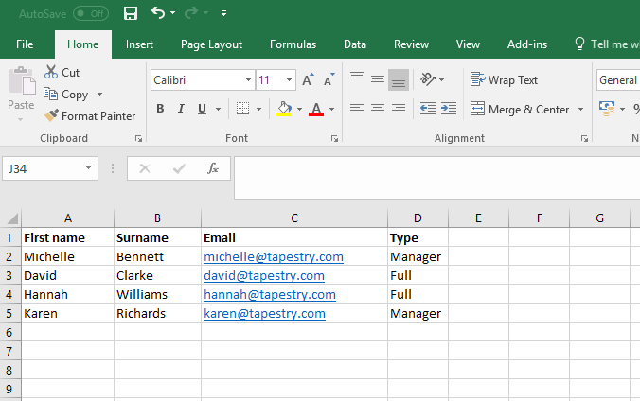Expand the Copy dropdown arrow
The width and height of the screenshot is (640, 401).
click(x=100, y=95)
